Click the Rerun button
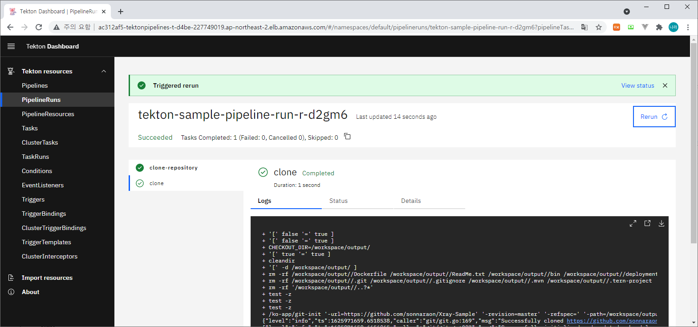 point(654,117)
